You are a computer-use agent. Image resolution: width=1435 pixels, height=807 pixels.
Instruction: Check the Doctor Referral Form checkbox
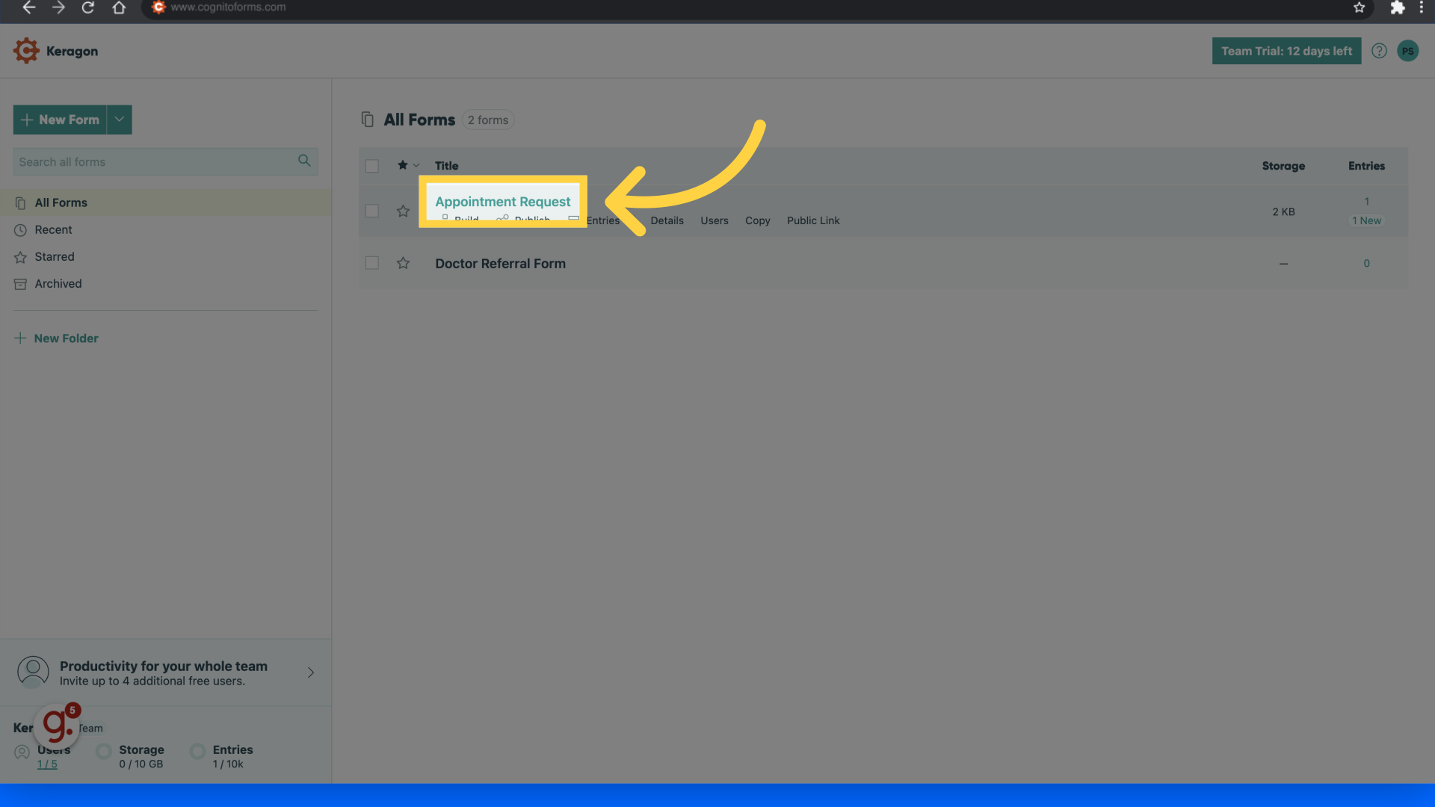coord(372,263)
